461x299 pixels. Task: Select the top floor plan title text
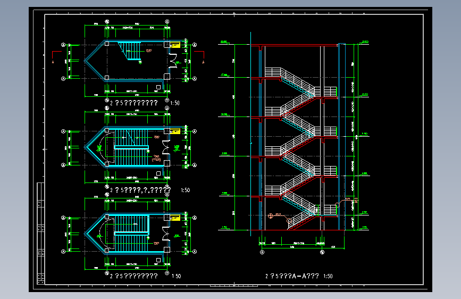coord(134,103)
